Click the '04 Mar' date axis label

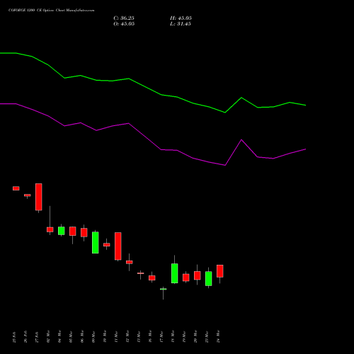click(x=59, y=336)
